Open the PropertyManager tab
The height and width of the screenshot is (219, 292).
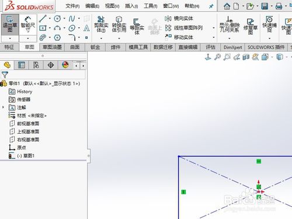(x=22, y=65)
